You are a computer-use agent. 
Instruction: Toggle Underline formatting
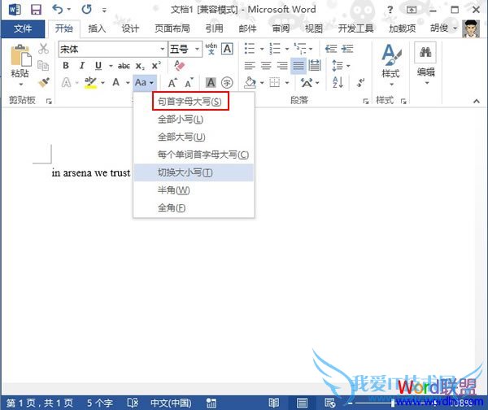pyautogui.click(x=98, y=65)
